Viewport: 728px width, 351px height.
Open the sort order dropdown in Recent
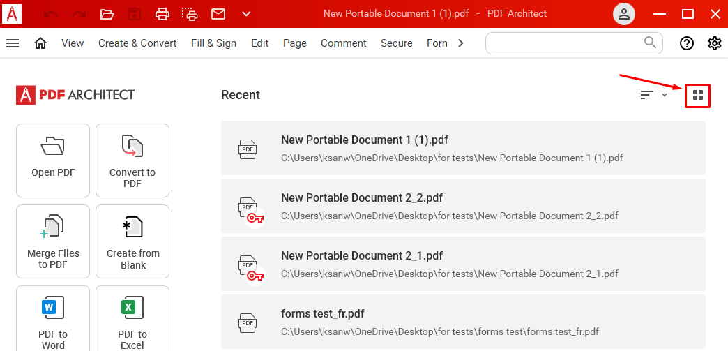[x=653, y=95]
